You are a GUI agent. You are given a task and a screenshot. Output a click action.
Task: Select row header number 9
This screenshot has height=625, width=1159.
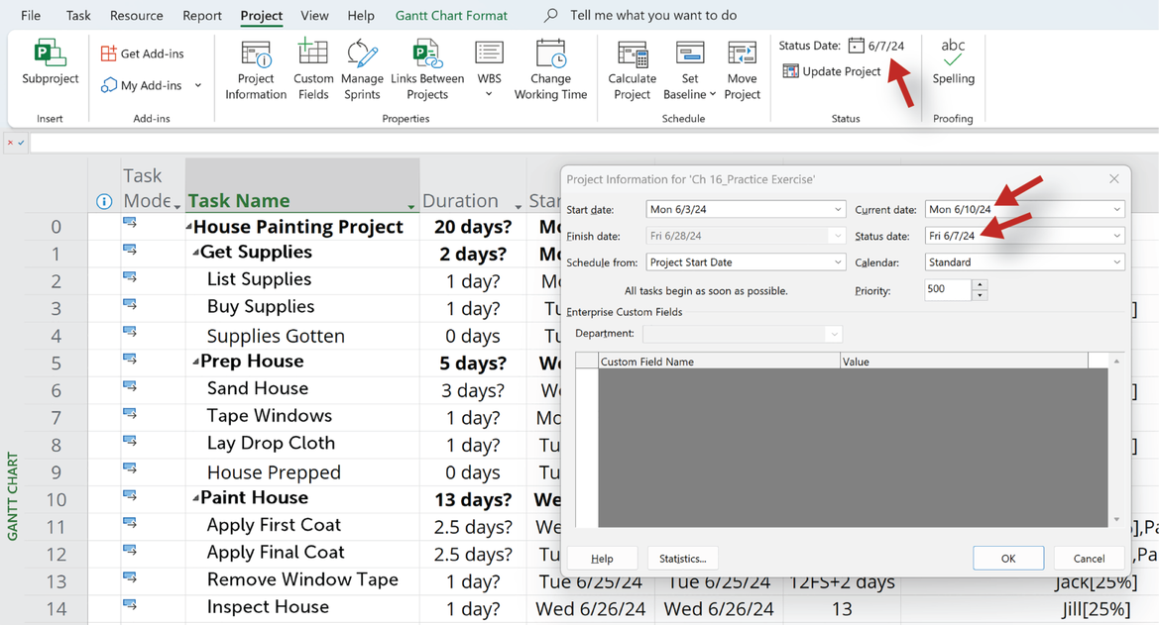pos(57,472)
